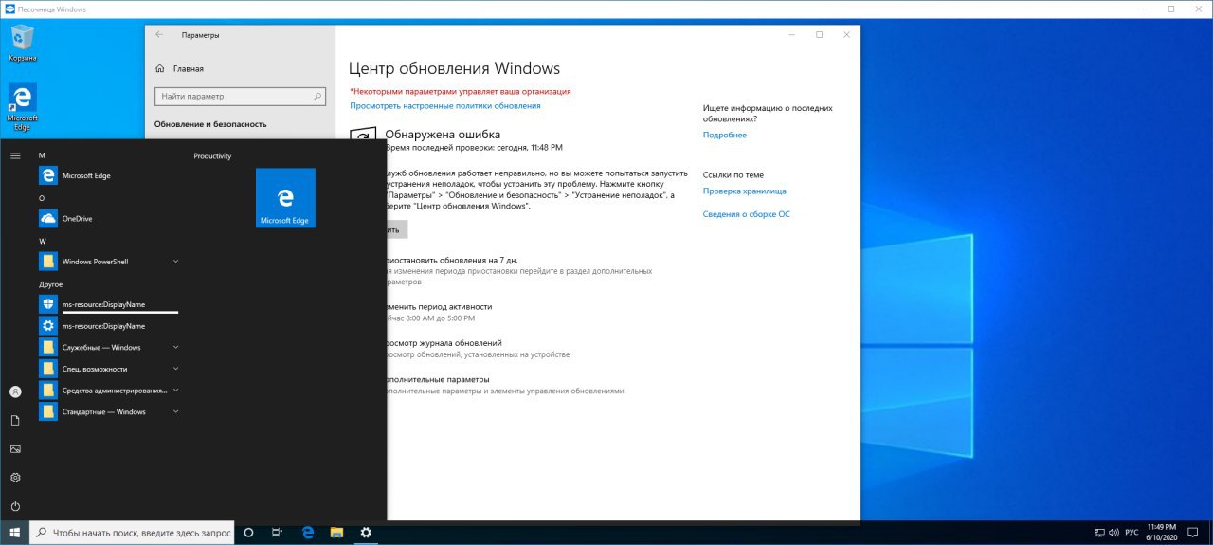Click the Start menu hamburger icon
Viewport: 1213px width, 545px height.
tap(15, 155)
